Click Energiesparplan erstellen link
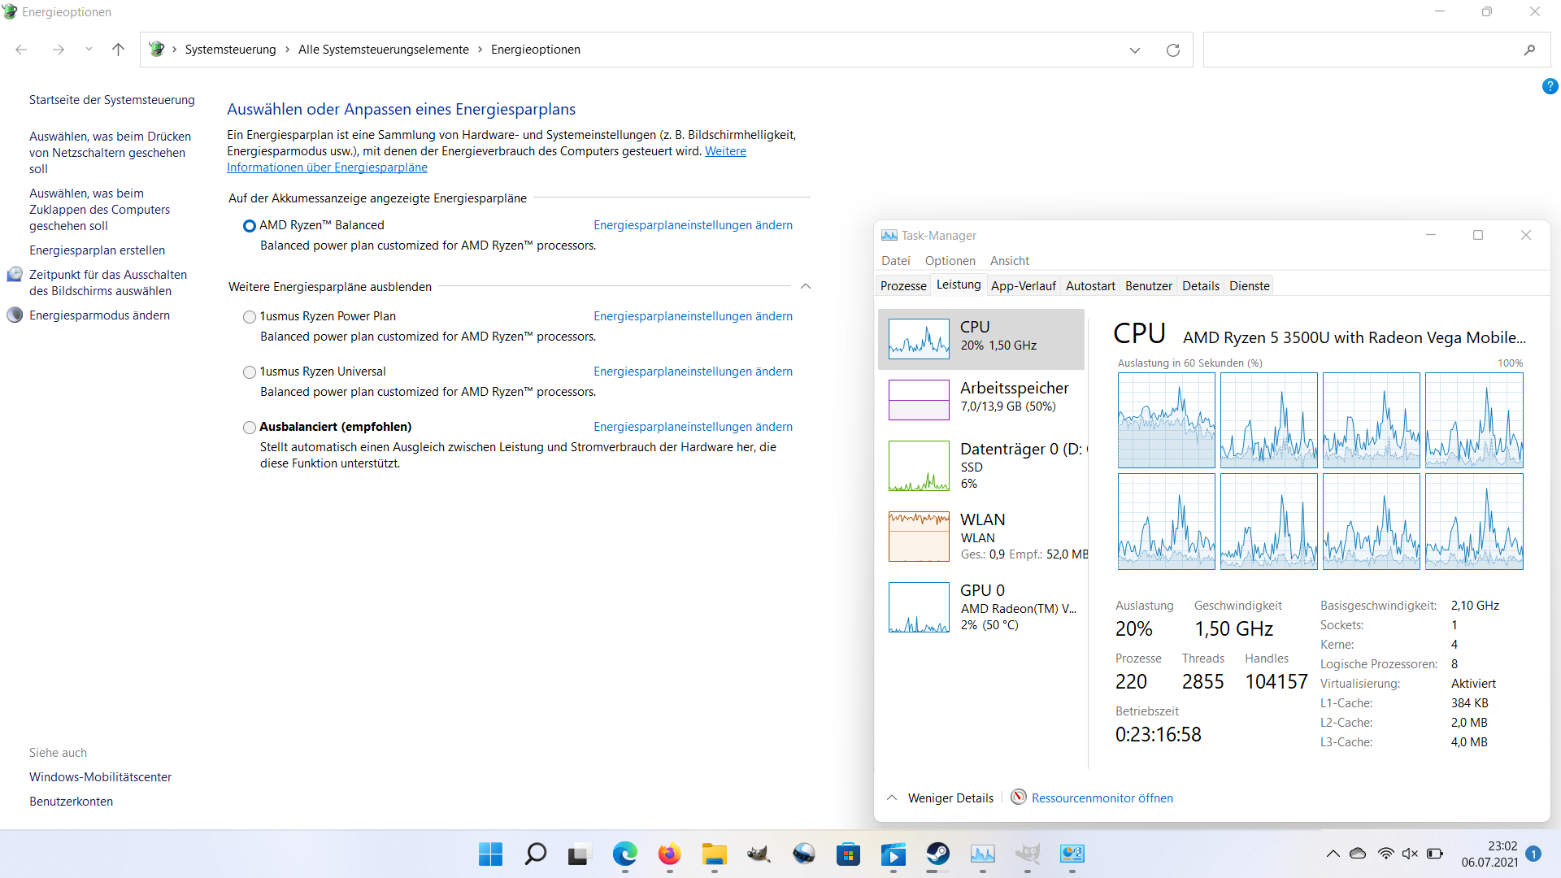The image size is (1561, 878). (97, 250)
